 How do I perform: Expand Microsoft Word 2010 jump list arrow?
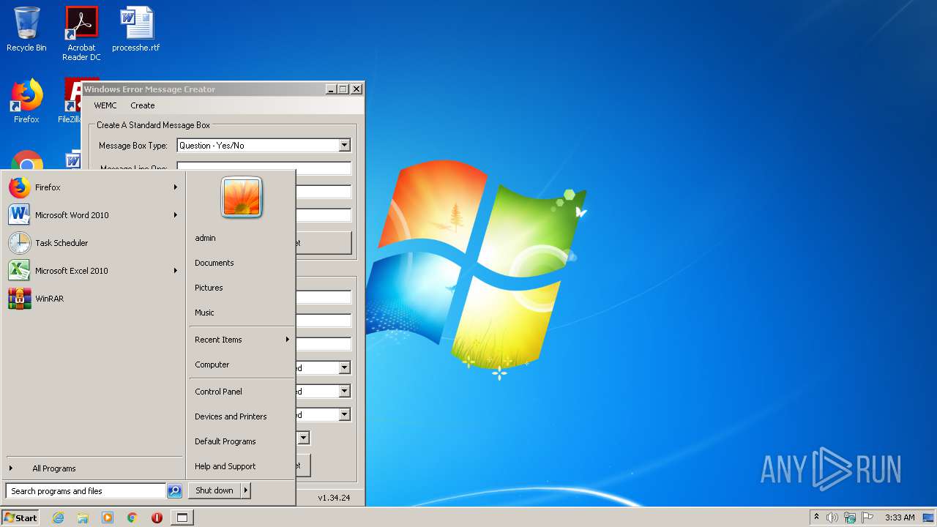click(x=176, y=215)
